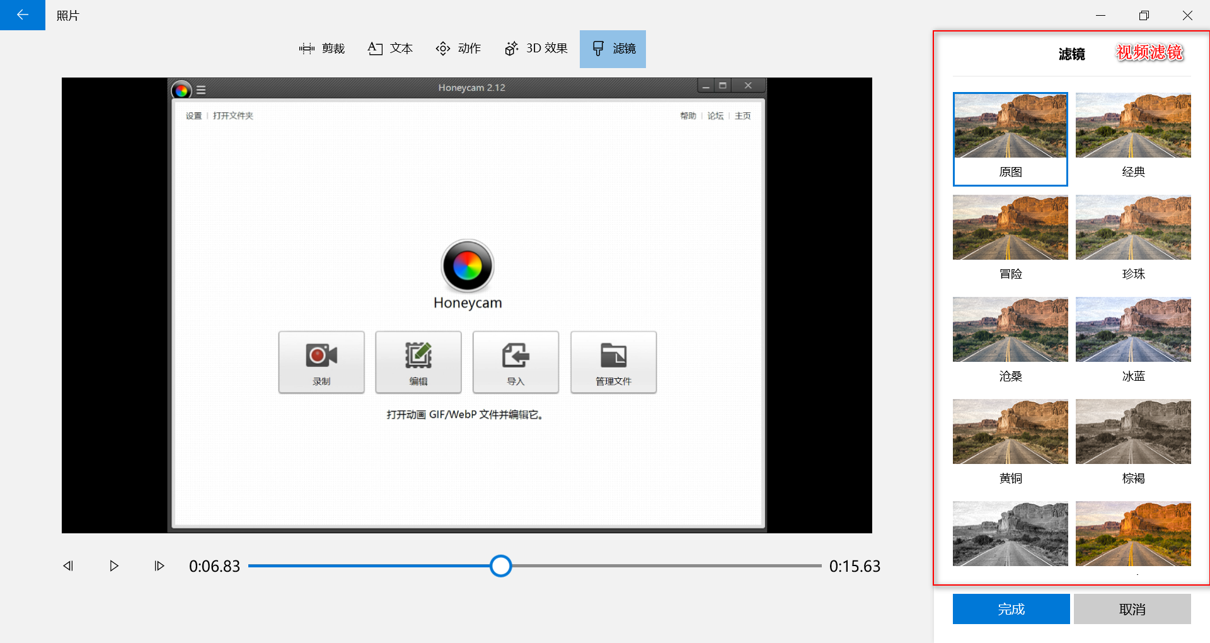Select the 原图 original filter thumbnail
Screen dimensions: 1210x643
(x=1010, y=139)
